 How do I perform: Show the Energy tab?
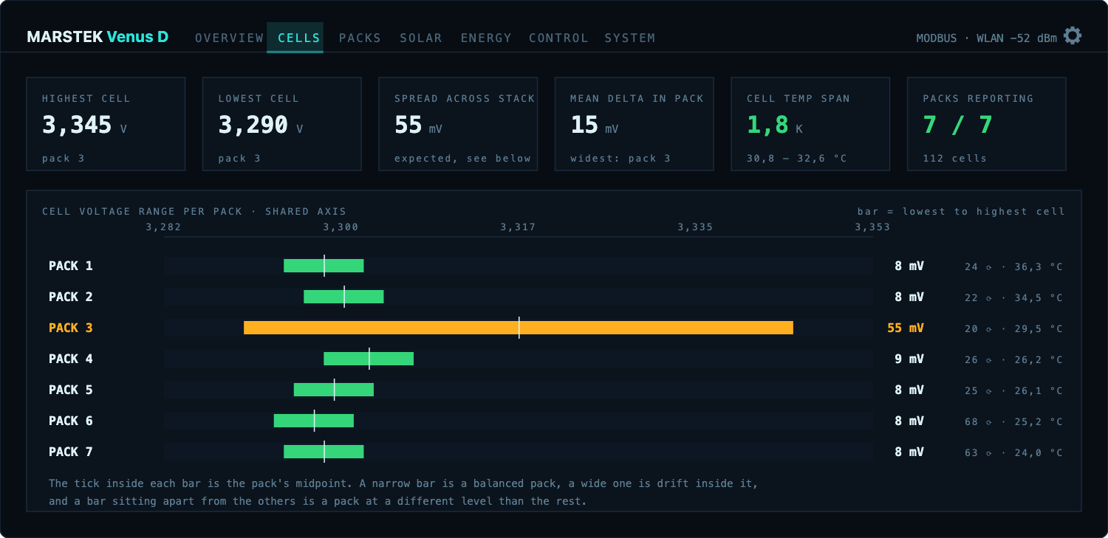(486, 38)
